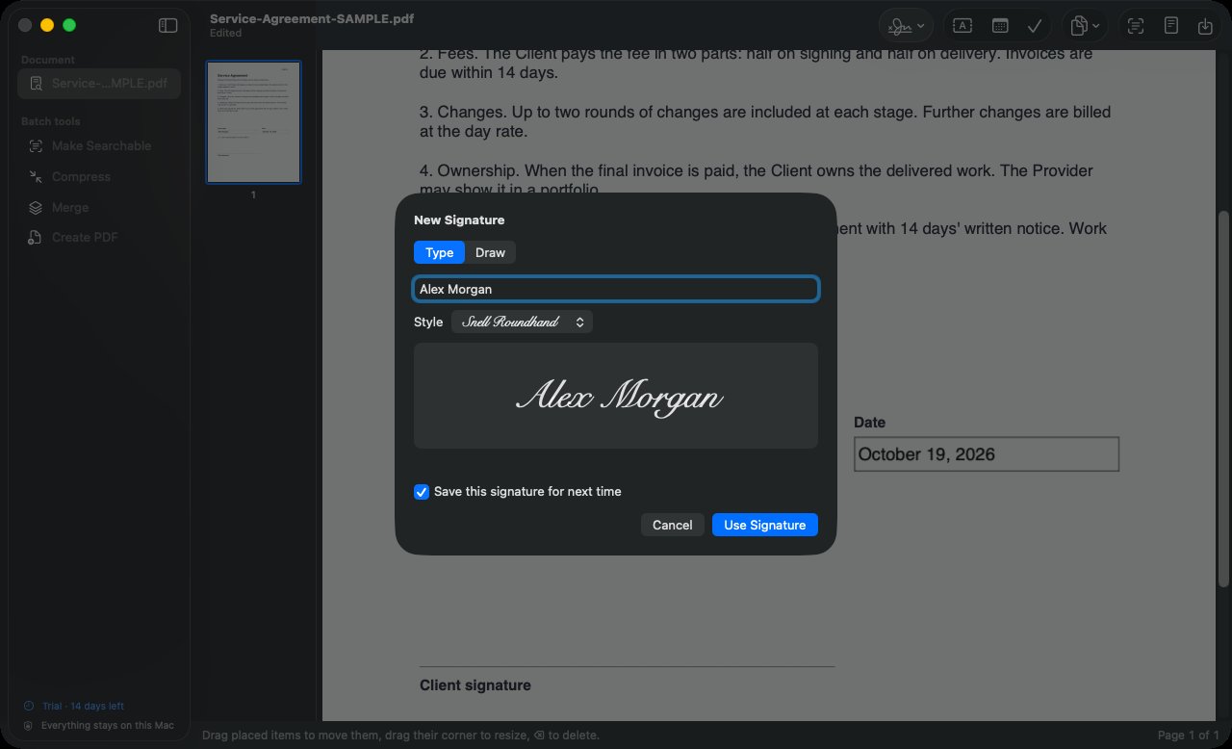Open the signature tool menu in toolbar

click(x=907, y=26)
